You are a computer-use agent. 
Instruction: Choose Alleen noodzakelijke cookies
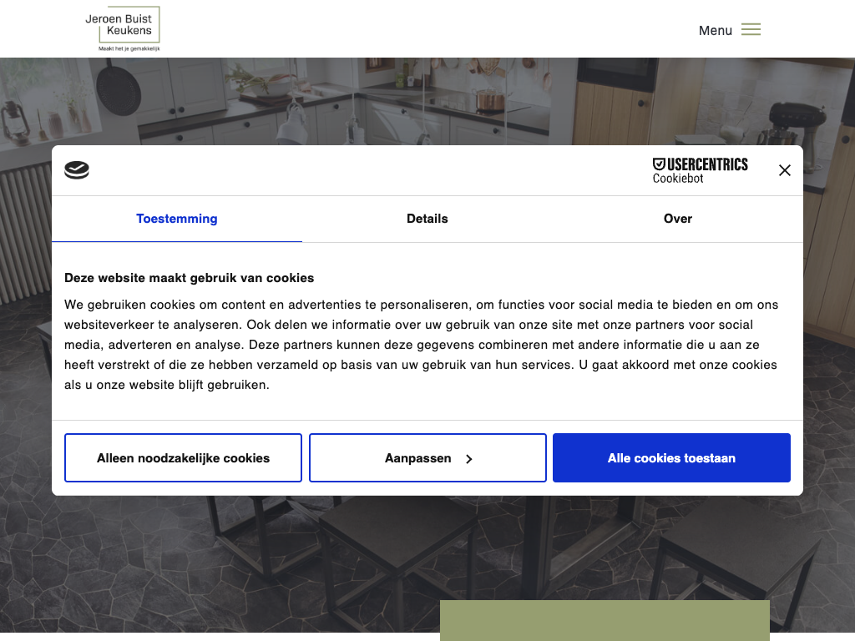pyautogui.click(x=183, y=458)
